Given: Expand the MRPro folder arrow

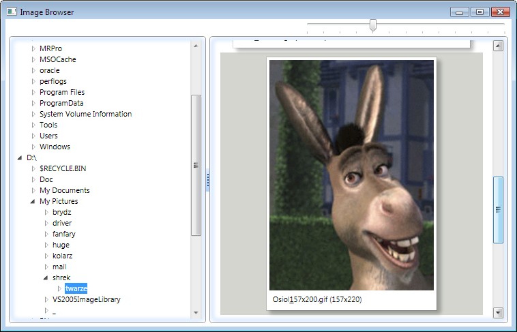Looking at the screenshot, I should pos(33,48).
